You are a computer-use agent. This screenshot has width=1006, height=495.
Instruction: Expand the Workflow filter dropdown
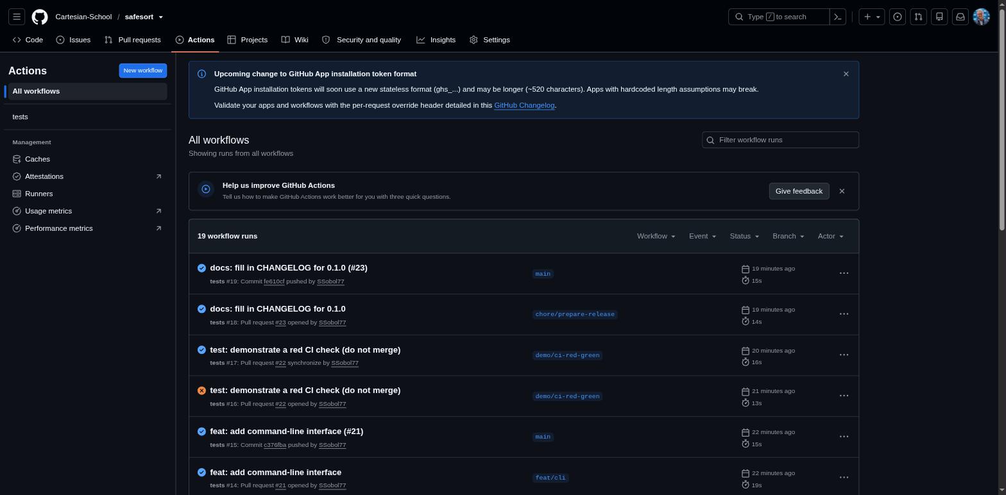pyautogui.click(x=656, y=236)
